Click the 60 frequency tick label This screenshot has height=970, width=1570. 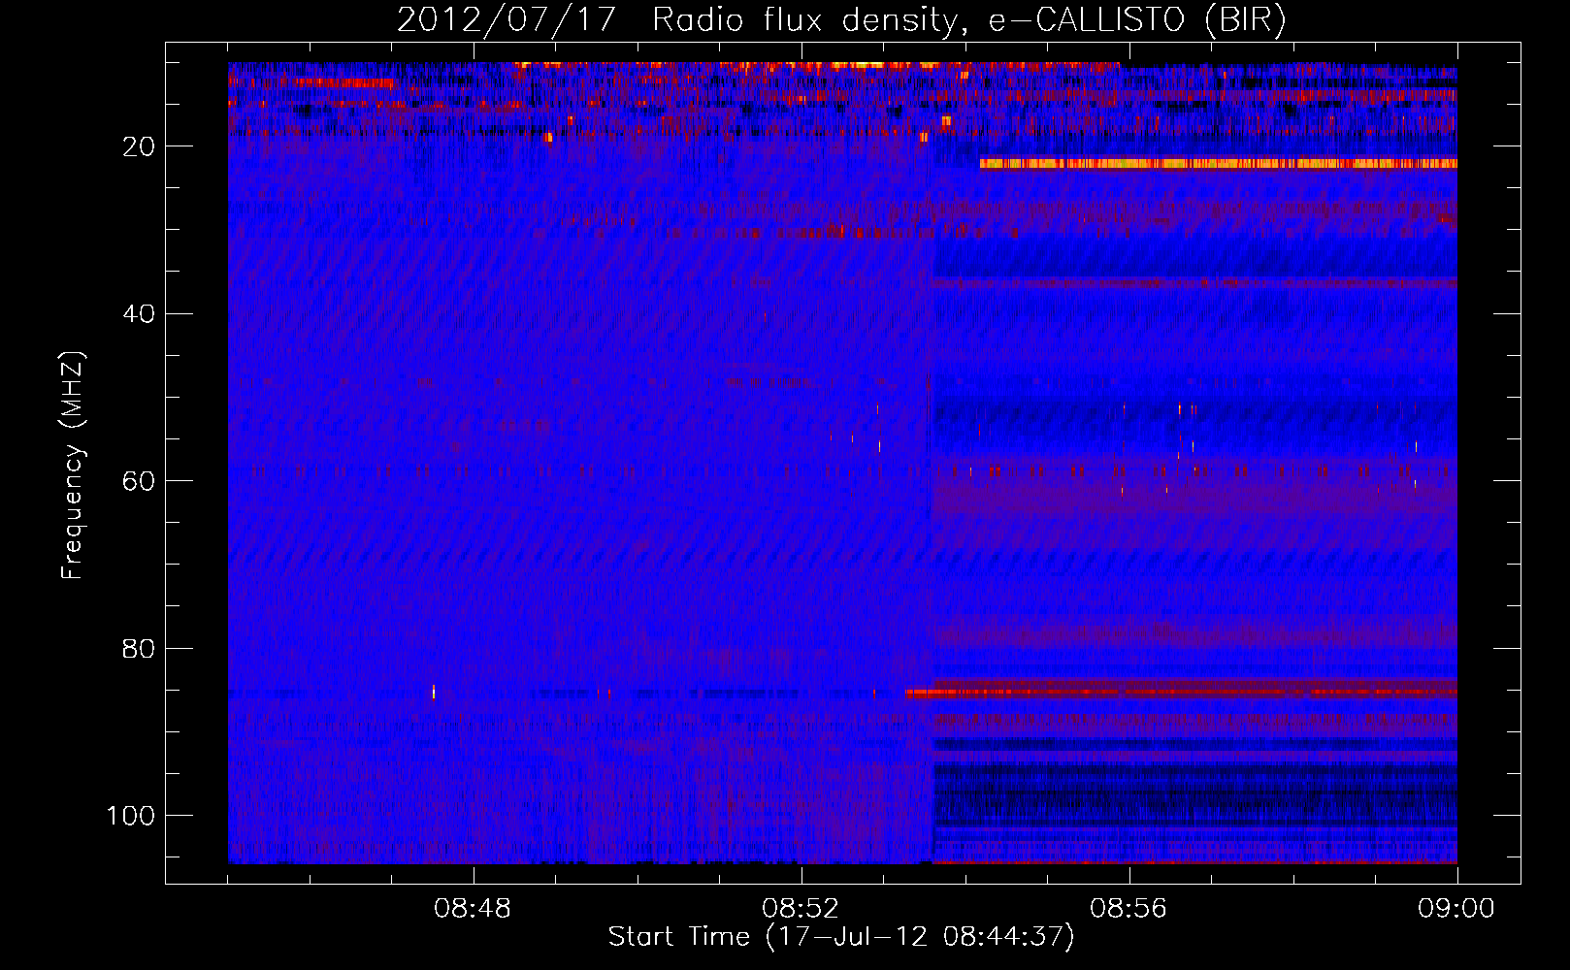[139, 481]
